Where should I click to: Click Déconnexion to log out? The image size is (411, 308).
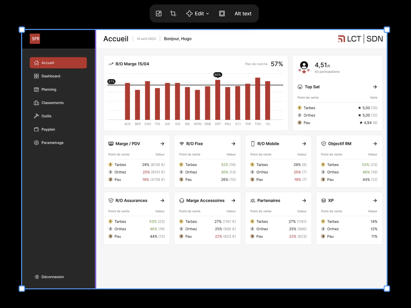(49, 277)
